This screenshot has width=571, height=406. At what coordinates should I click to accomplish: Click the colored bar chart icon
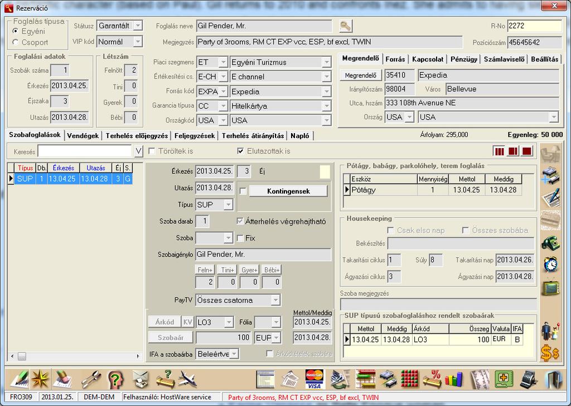[454, 379]
